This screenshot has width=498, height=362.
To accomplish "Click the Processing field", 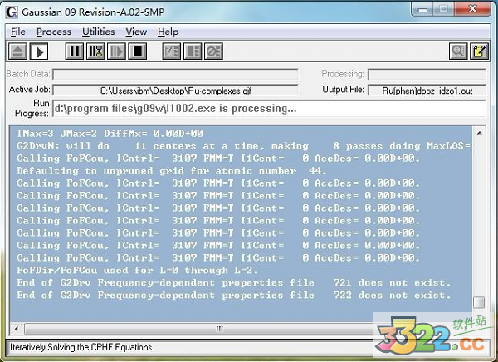I will pos(427,75).
